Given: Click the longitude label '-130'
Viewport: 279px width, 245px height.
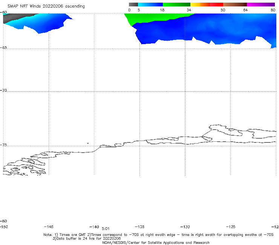Looking at the screenshot, I should coord(185,227).
